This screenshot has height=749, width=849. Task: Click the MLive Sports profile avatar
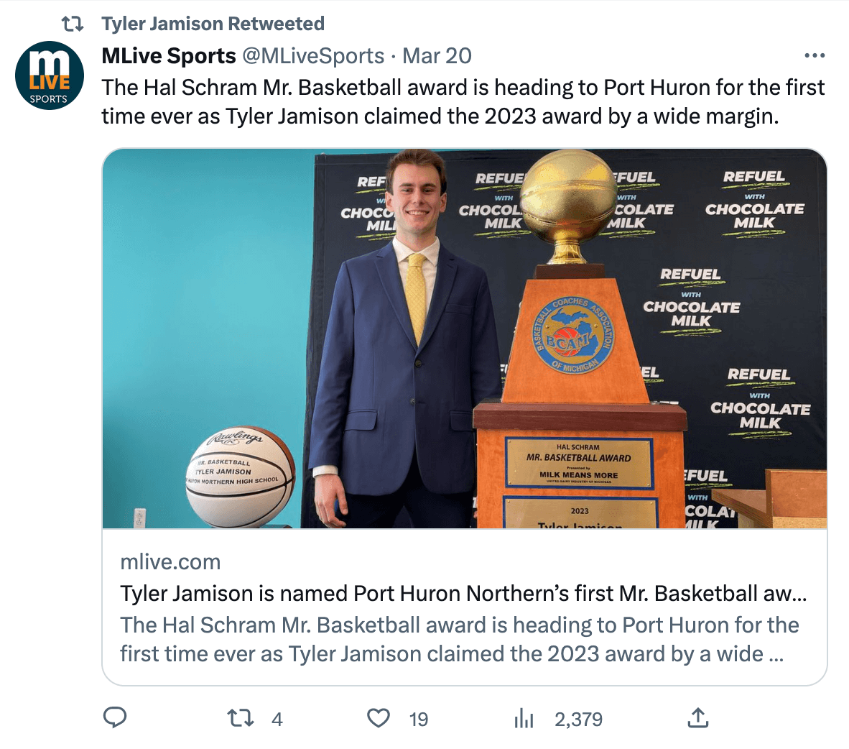pos(50,75)
